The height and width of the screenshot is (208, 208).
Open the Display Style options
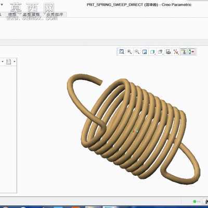pyautogui.click(x=152, y=51)
